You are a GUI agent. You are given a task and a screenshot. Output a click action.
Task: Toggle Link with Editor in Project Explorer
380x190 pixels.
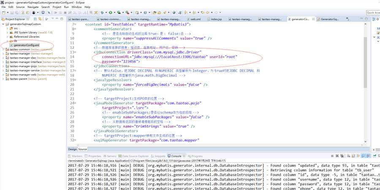[x=40, y=19]
